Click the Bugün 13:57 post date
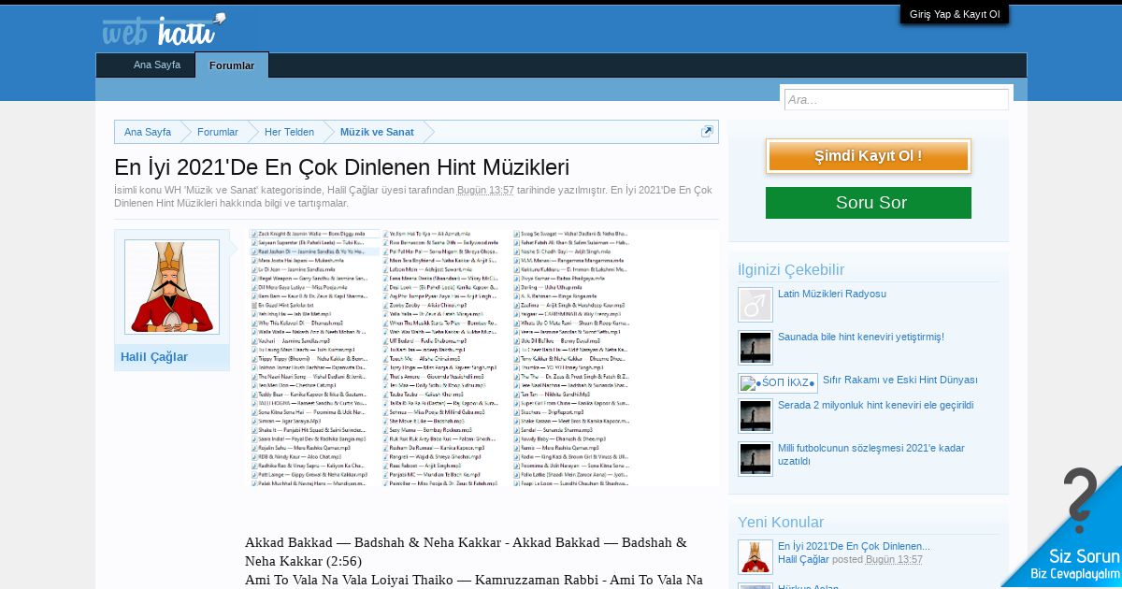Image resolution: width=1122 pixels, height=589 pixels. click(485, 190)
